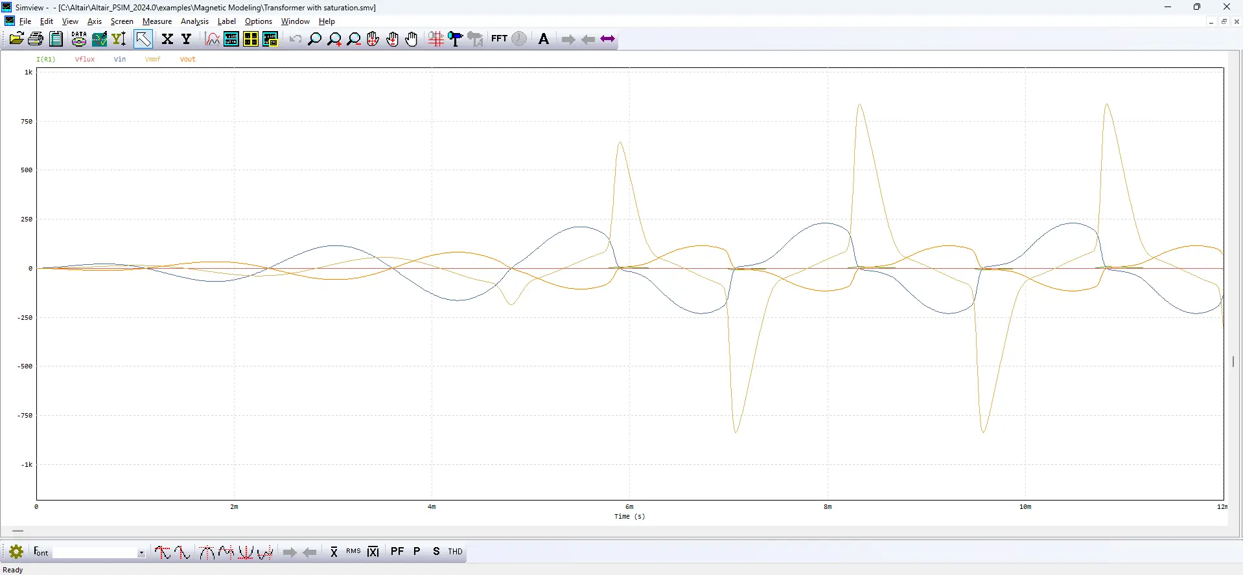Image resolution: width=1243 pixels, height=575 pixels.
Task: Click the Y axis toolbar button
Action: click(x=187, y=39)
